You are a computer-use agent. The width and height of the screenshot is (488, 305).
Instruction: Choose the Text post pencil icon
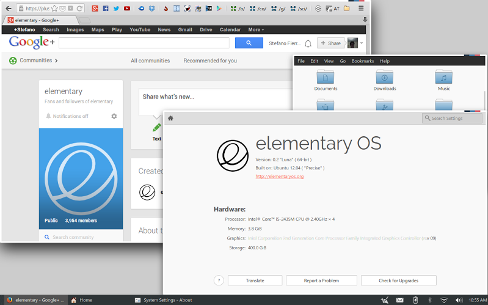[x=156, y=128]
